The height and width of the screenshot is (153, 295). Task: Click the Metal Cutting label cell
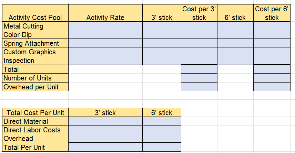(35, 26)
